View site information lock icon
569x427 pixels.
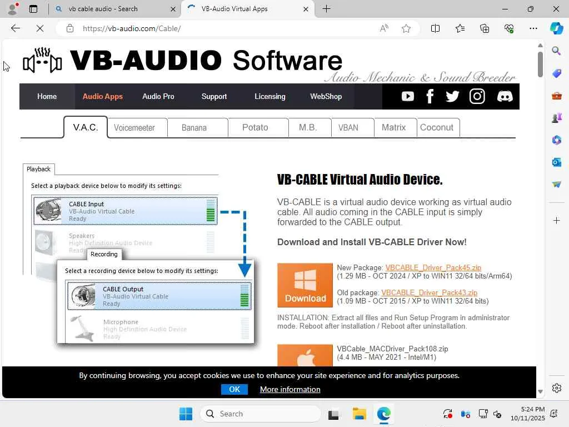(x=70, y=28)
